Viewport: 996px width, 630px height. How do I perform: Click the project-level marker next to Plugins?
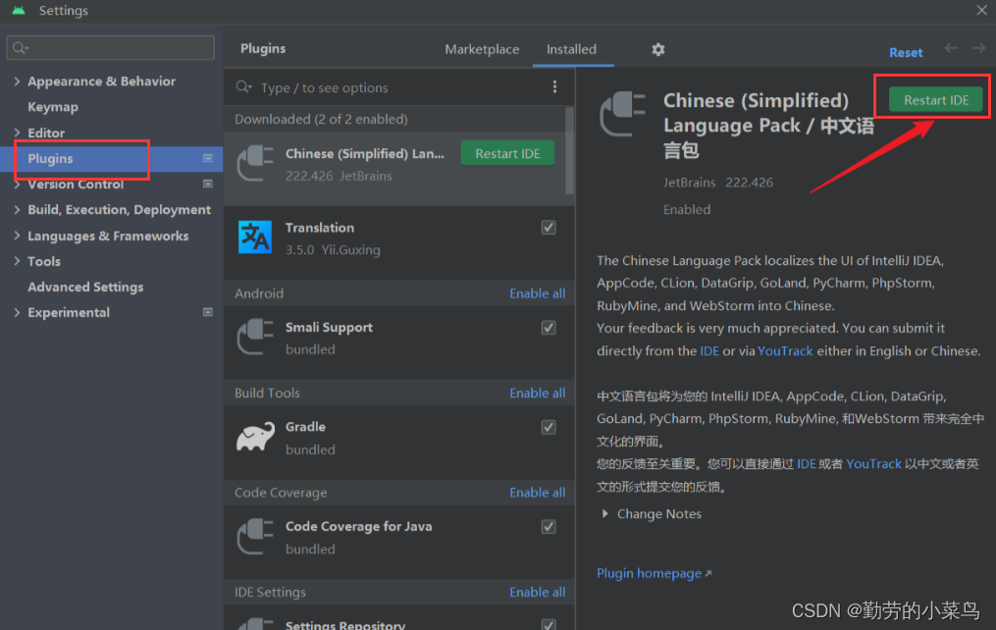pyautogui.click(x=208, y=158)
